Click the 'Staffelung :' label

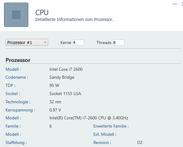coord(16,142)
